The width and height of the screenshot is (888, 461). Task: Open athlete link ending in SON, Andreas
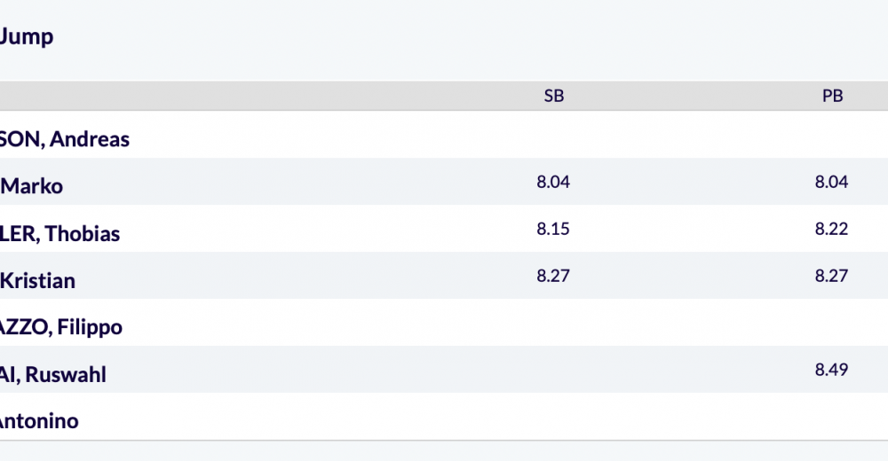[x=65, y=139]
